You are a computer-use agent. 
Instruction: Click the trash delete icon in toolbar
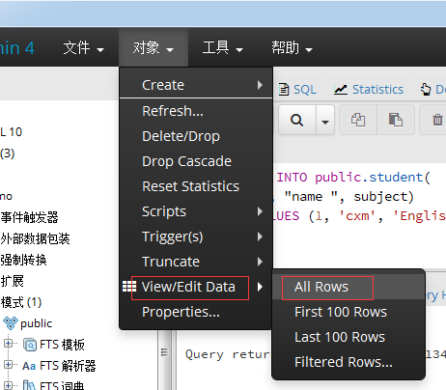[437, 120]
